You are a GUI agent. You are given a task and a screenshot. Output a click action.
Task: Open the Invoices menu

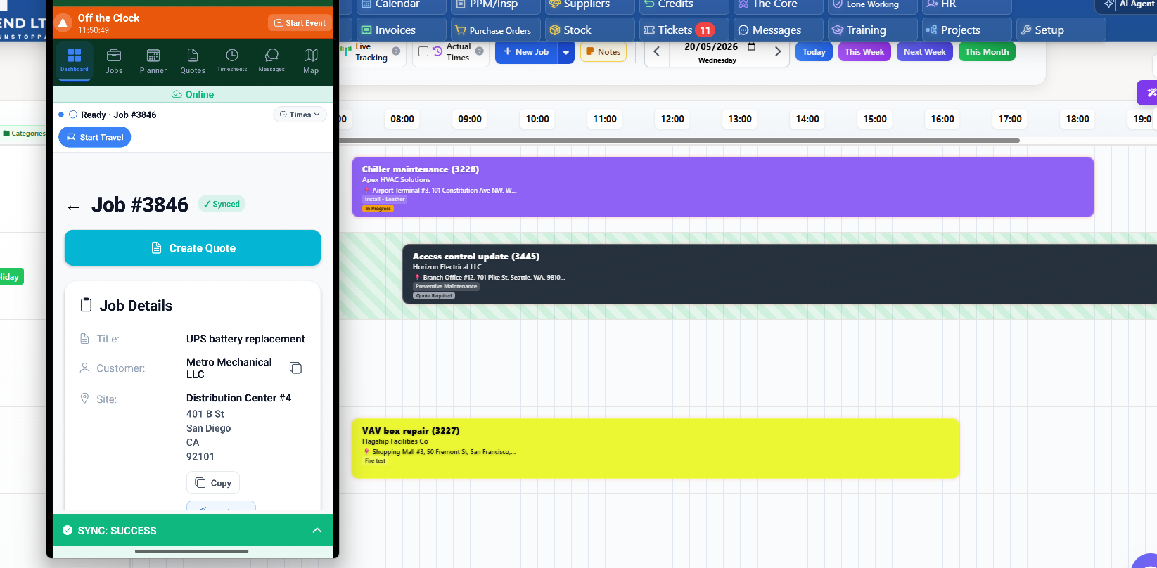pyautogui.click(x=401, y=30)
